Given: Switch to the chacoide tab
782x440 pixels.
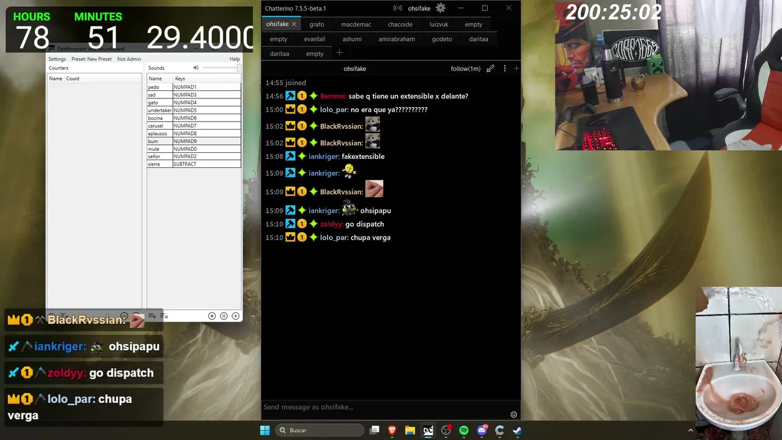Looking at the screenshot, I should [x=400, y=24].
